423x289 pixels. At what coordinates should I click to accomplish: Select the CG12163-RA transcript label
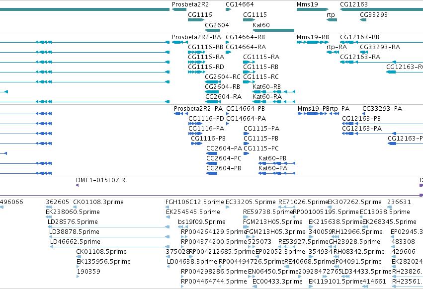point(360,57)
